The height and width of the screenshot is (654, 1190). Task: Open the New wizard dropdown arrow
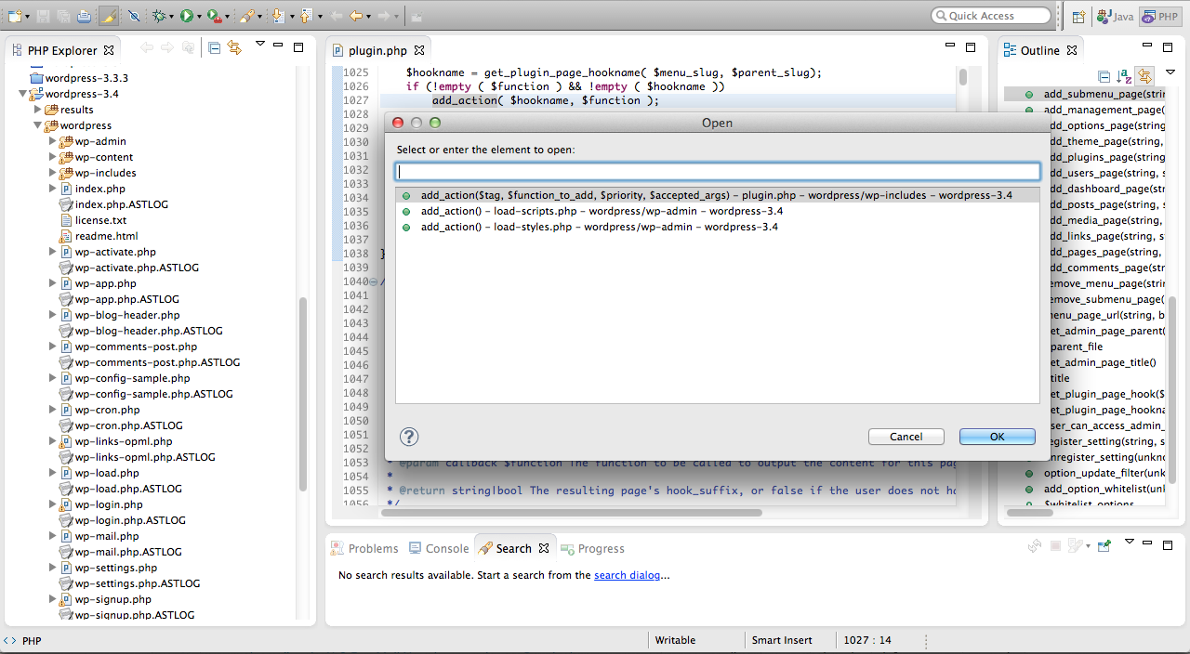[29, 17]
